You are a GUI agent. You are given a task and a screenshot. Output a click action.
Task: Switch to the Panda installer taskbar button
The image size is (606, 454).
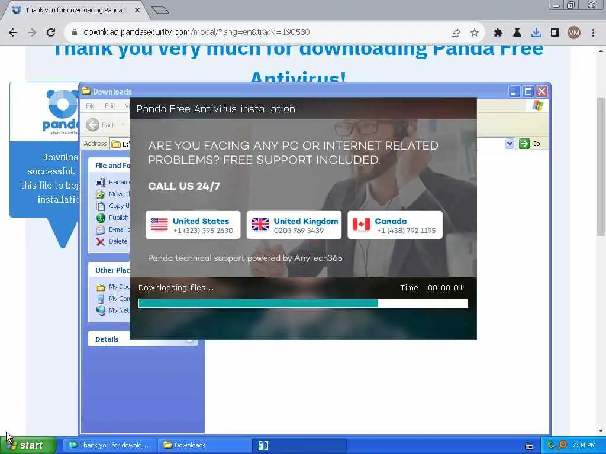(x=299, y=445)
